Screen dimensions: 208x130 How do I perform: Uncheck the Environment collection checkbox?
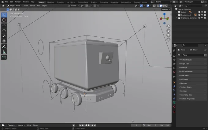(199, 15)
